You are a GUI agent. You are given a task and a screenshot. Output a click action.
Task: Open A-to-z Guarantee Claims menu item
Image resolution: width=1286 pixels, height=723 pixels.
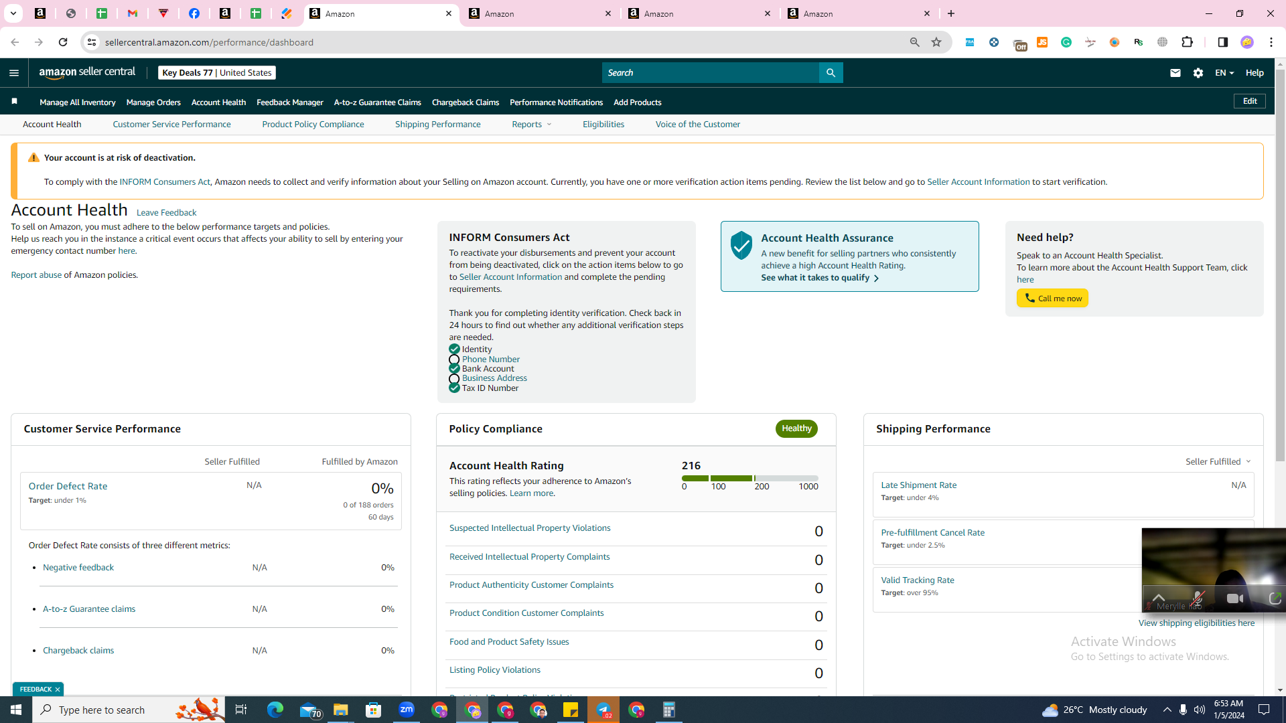click(x=377, y=102)
